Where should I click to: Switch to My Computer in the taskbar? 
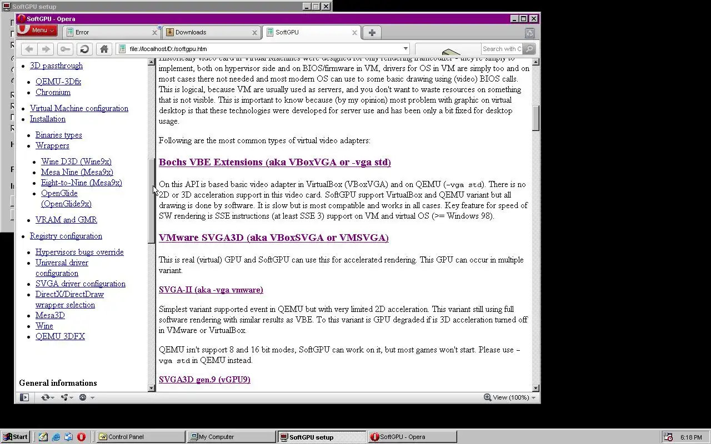coord(231,437)
